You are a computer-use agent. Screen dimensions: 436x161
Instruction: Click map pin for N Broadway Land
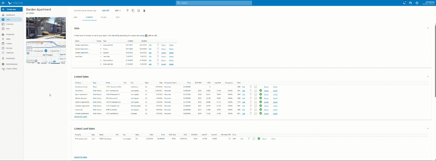(x=249, y=139)
